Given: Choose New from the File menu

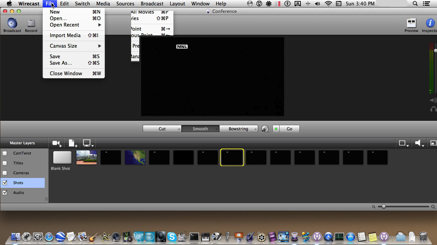Looking at the screenshot, I should [x=74, y=12].
